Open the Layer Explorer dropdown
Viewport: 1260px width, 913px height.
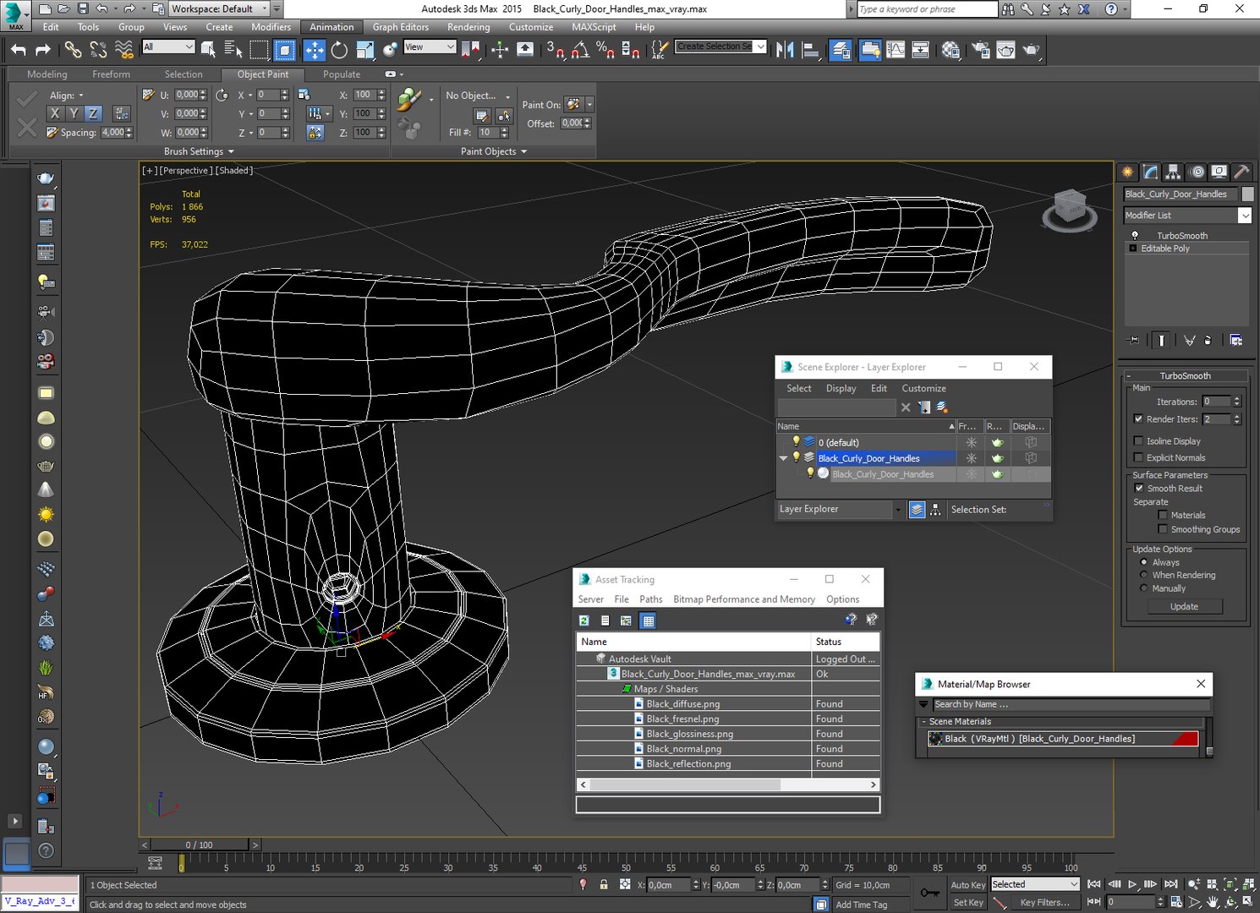pyautogui.click(x=898, y=510)
